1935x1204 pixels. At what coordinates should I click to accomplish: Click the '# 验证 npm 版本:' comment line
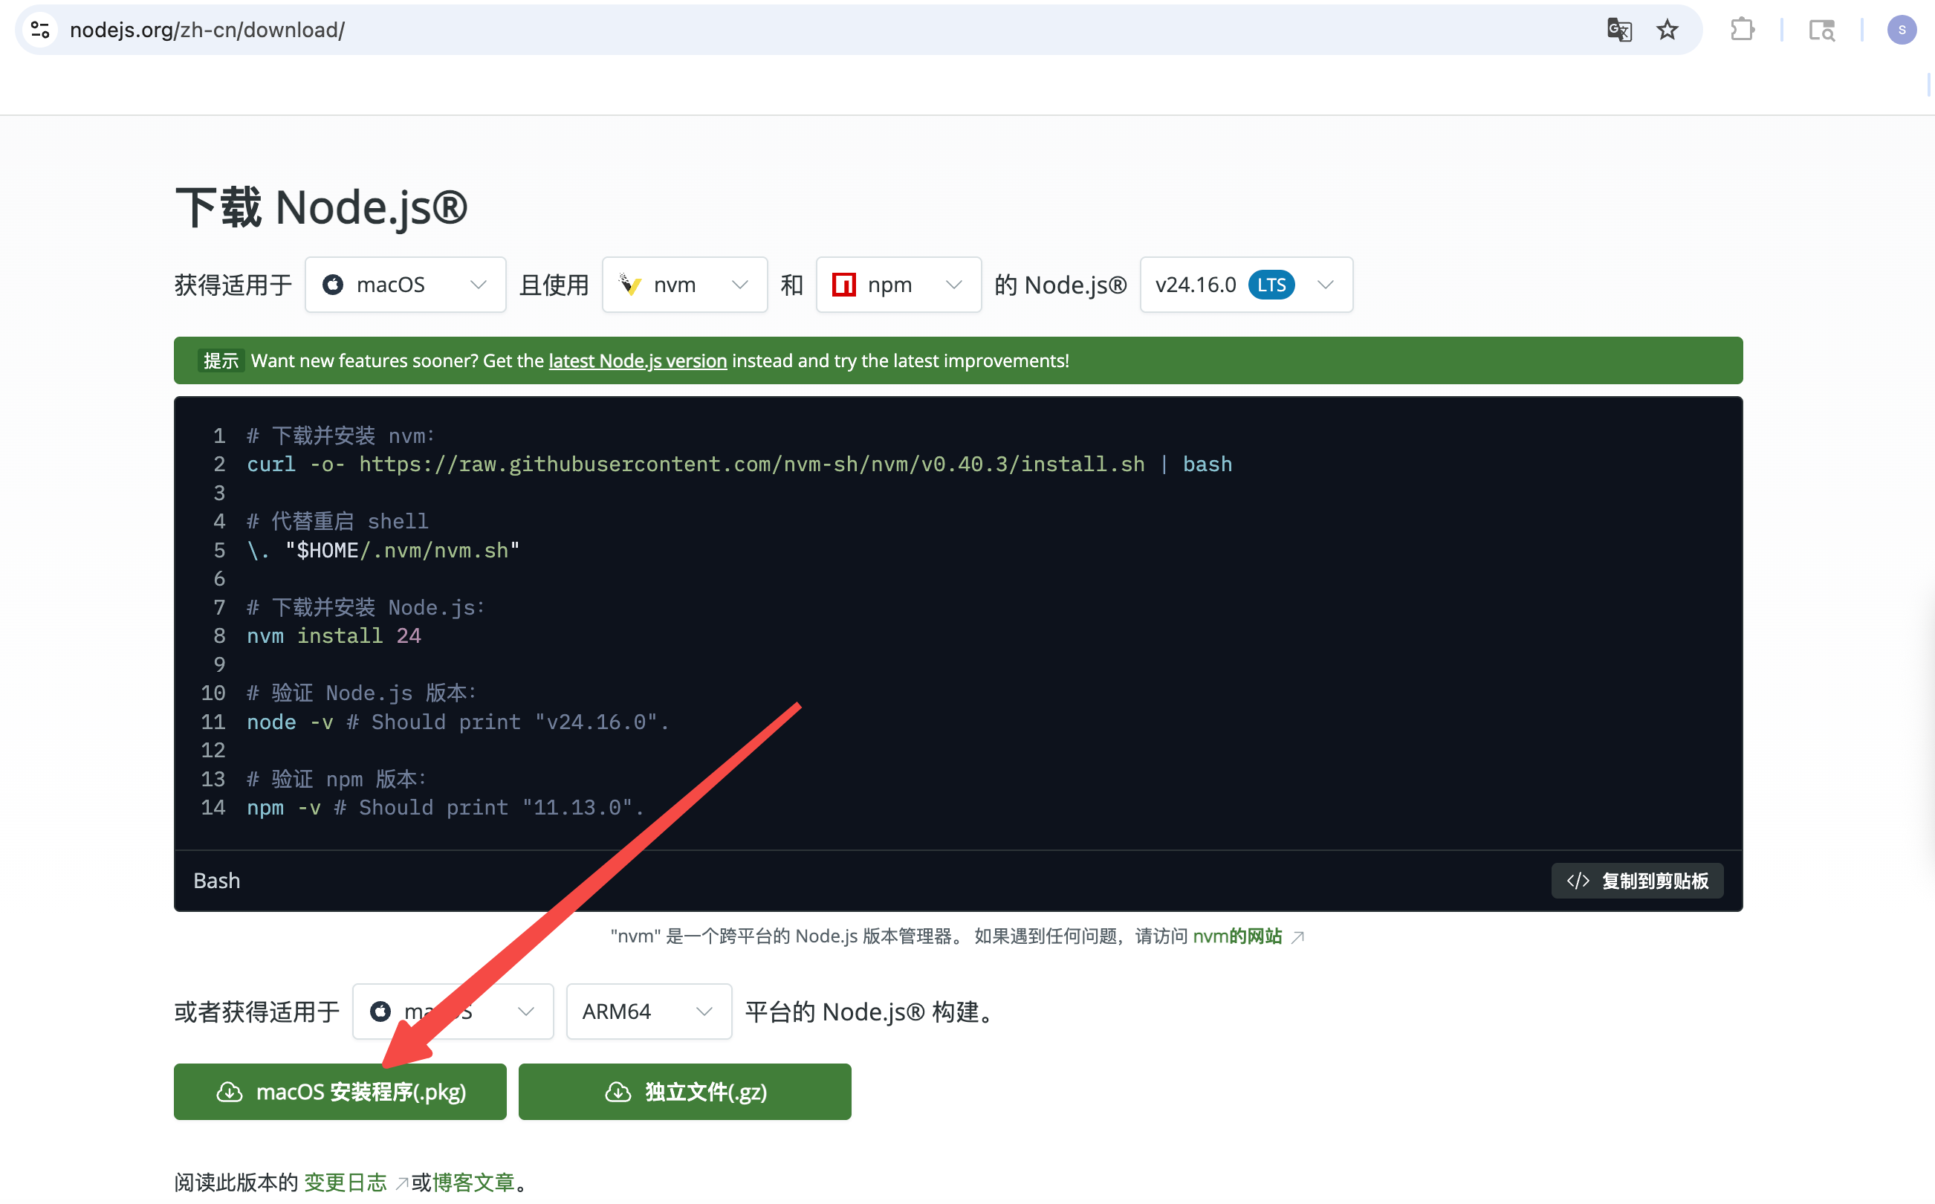(x=337, y=779)
